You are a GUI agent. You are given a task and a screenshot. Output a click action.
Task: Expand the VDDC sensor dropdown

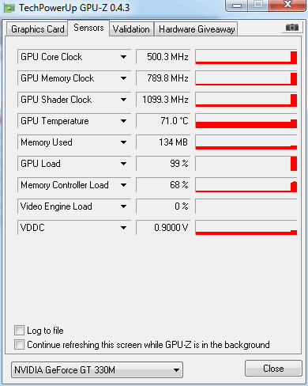point(123,228)
